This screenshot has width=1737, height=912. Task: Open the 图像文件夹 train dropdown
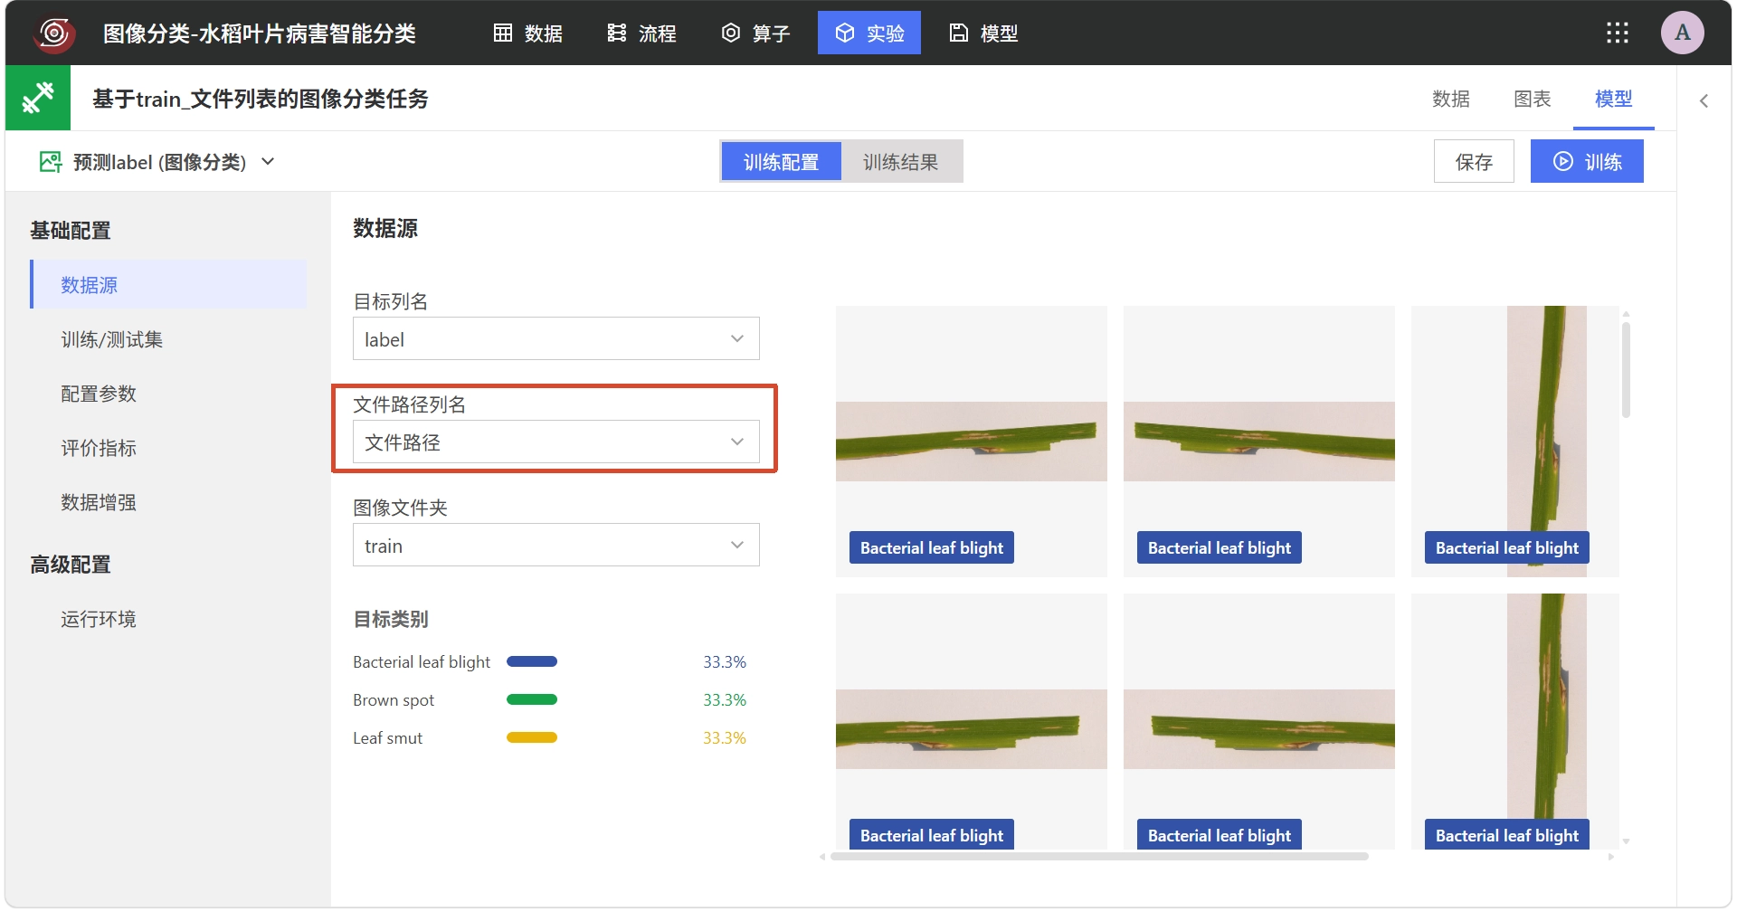(x=555, y=546)
